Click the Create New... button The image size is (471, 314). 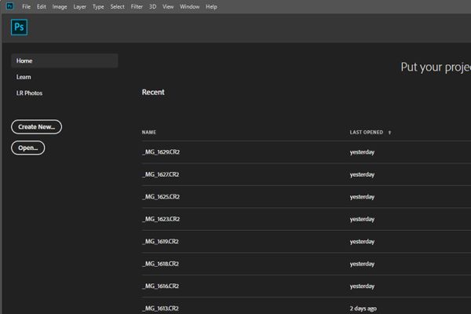click(x=36, y=127)
